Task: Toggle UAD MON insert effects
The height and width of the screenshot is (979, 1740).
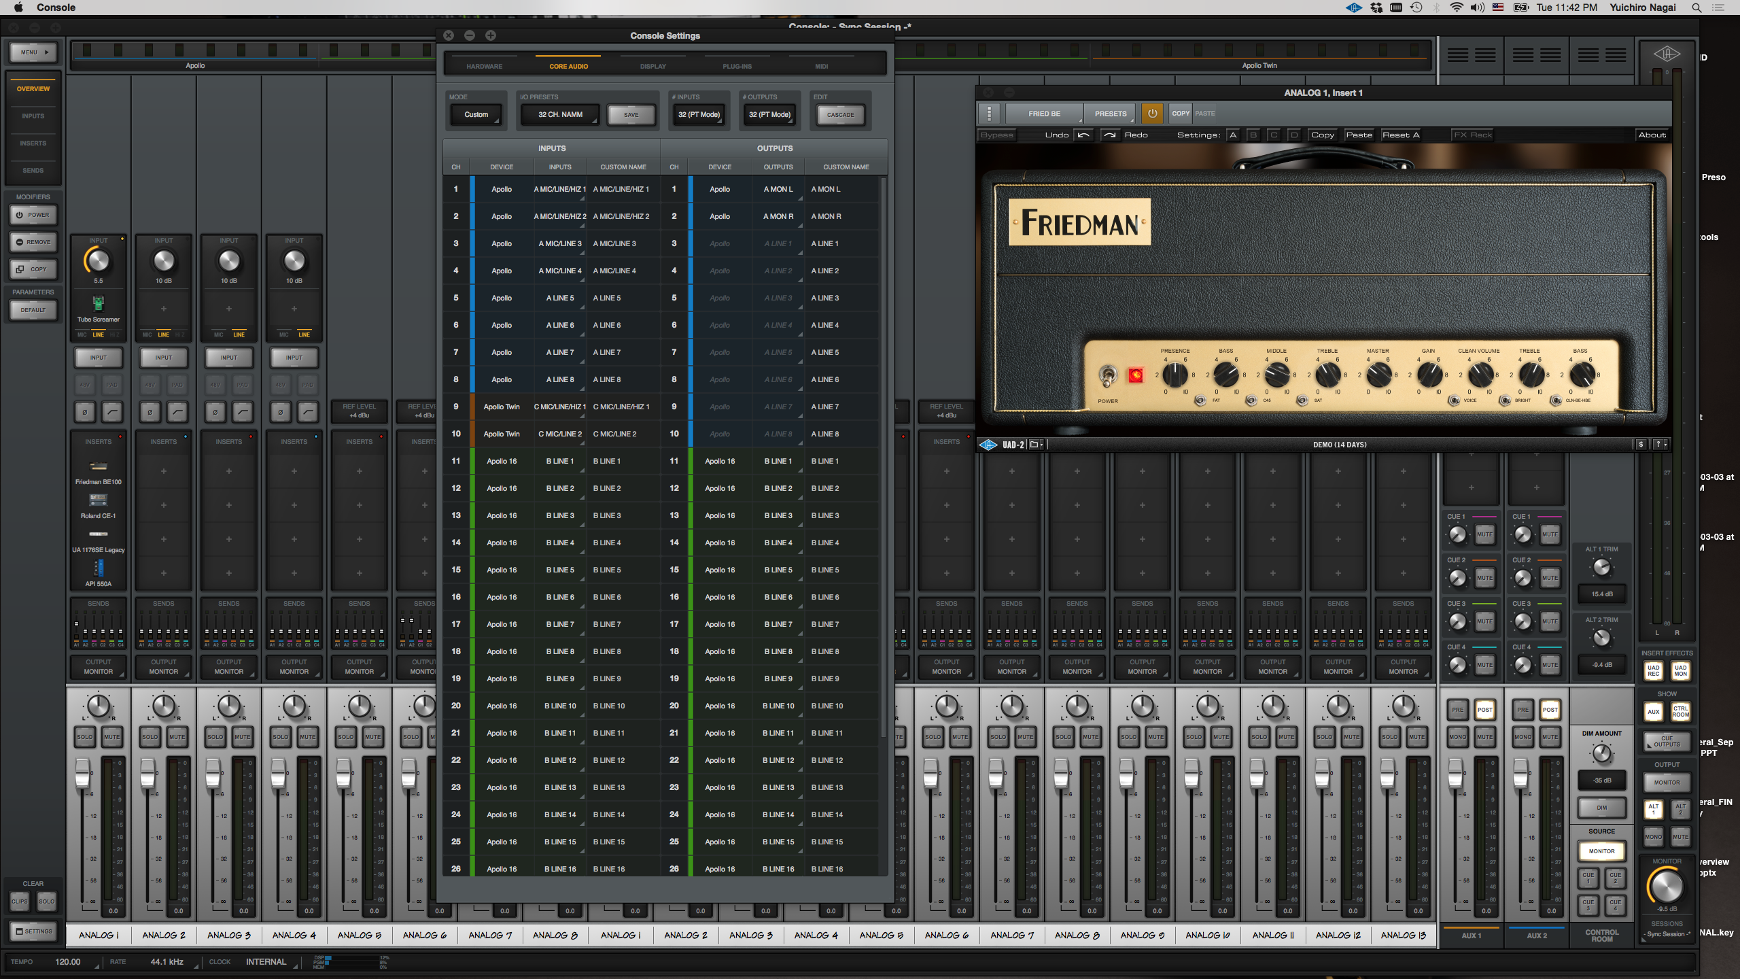Action: tap(1680, 670)
